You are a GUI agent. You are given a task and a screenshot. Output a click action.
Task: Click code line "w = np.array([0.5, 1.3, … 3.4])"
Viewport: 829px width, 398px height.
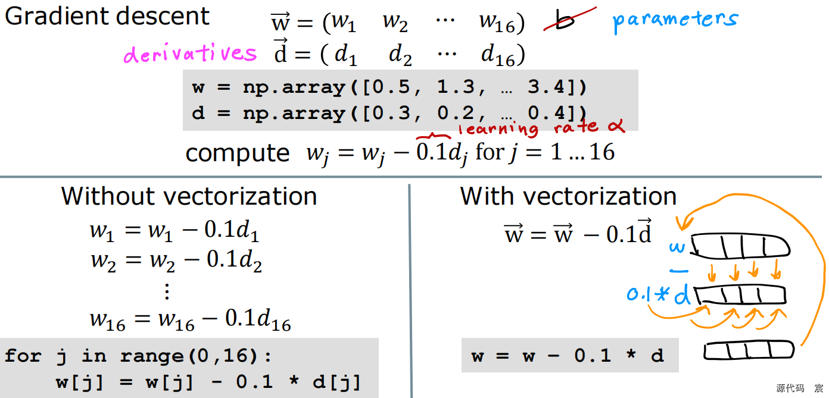389,87
